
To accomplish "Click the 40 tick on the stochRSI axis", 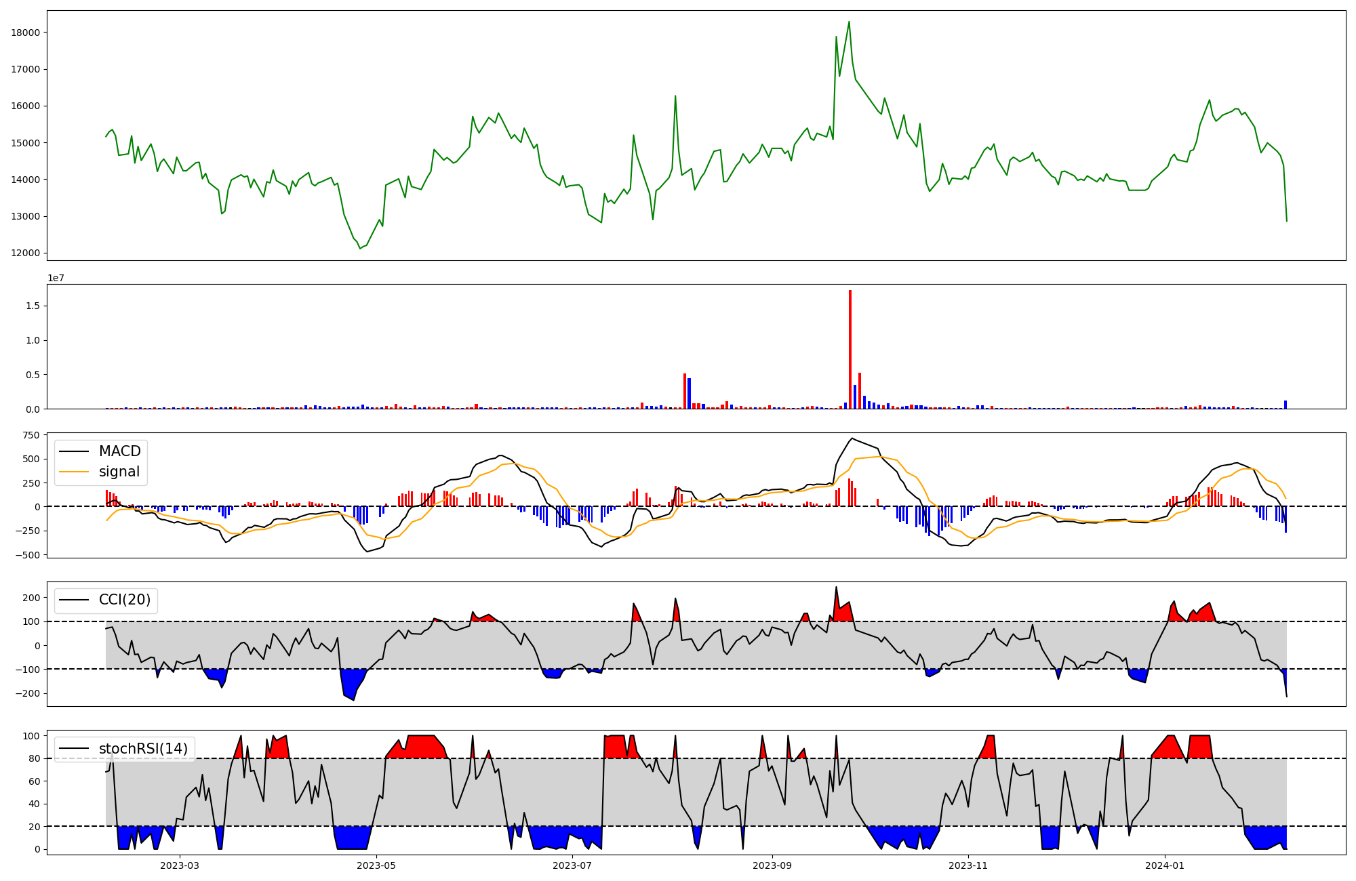I will [34, 804].
